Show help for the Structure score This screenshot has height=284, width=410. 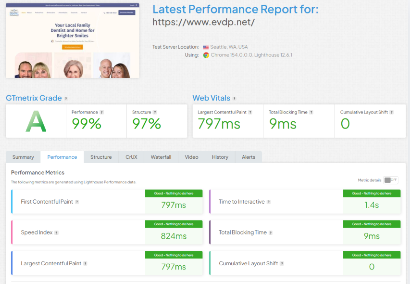(155, 112)
